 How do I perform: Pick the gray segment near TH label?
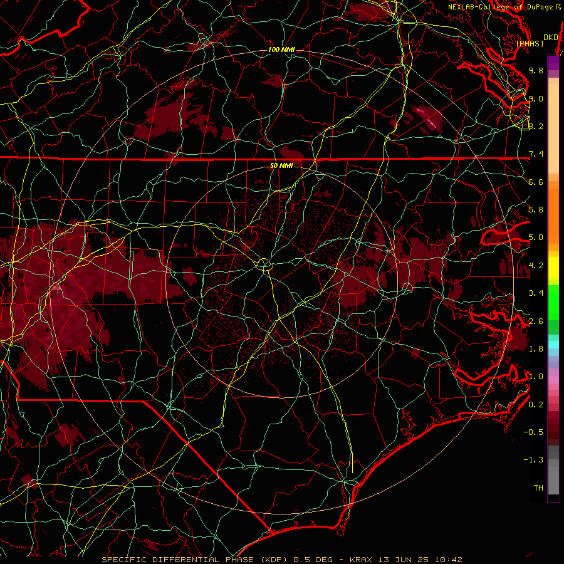click(553, 478)
